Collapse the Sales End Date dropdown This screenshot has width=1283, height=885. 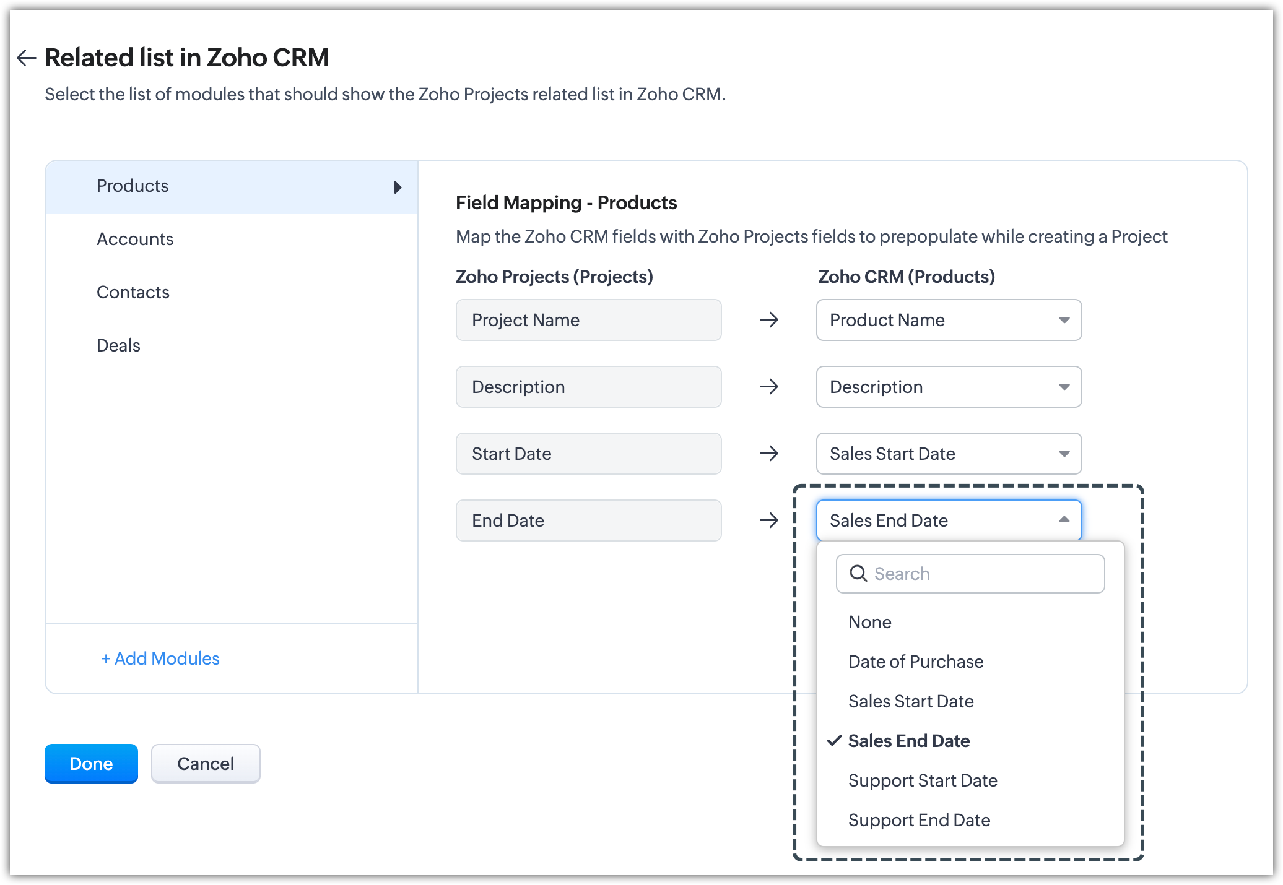1063,520
